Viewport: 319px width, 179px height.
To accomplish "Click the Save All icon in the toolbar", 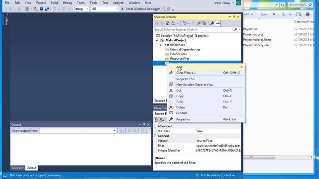I will [x=47, y=9].
